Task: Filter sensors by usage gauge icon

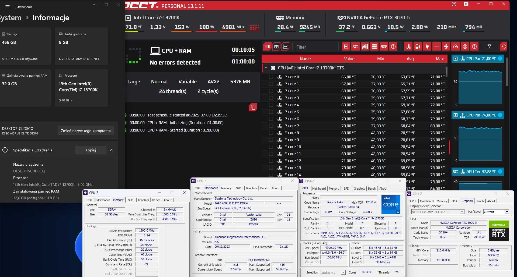Action: pos(465,47)
